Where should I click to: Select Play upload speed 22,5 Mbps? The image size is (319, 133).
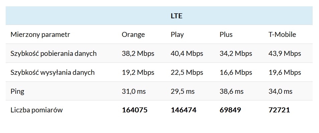point(187,72)
